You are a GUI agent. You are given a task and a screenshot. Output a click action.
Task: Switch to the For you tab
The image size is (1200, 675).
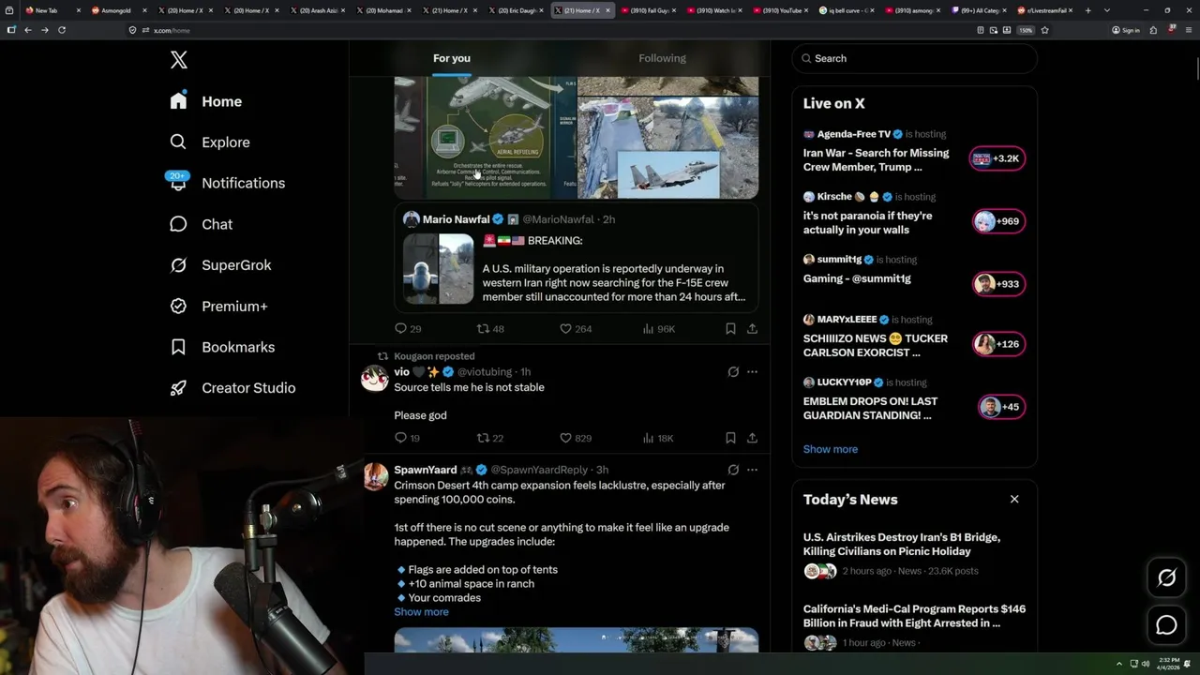coord(452,58)
